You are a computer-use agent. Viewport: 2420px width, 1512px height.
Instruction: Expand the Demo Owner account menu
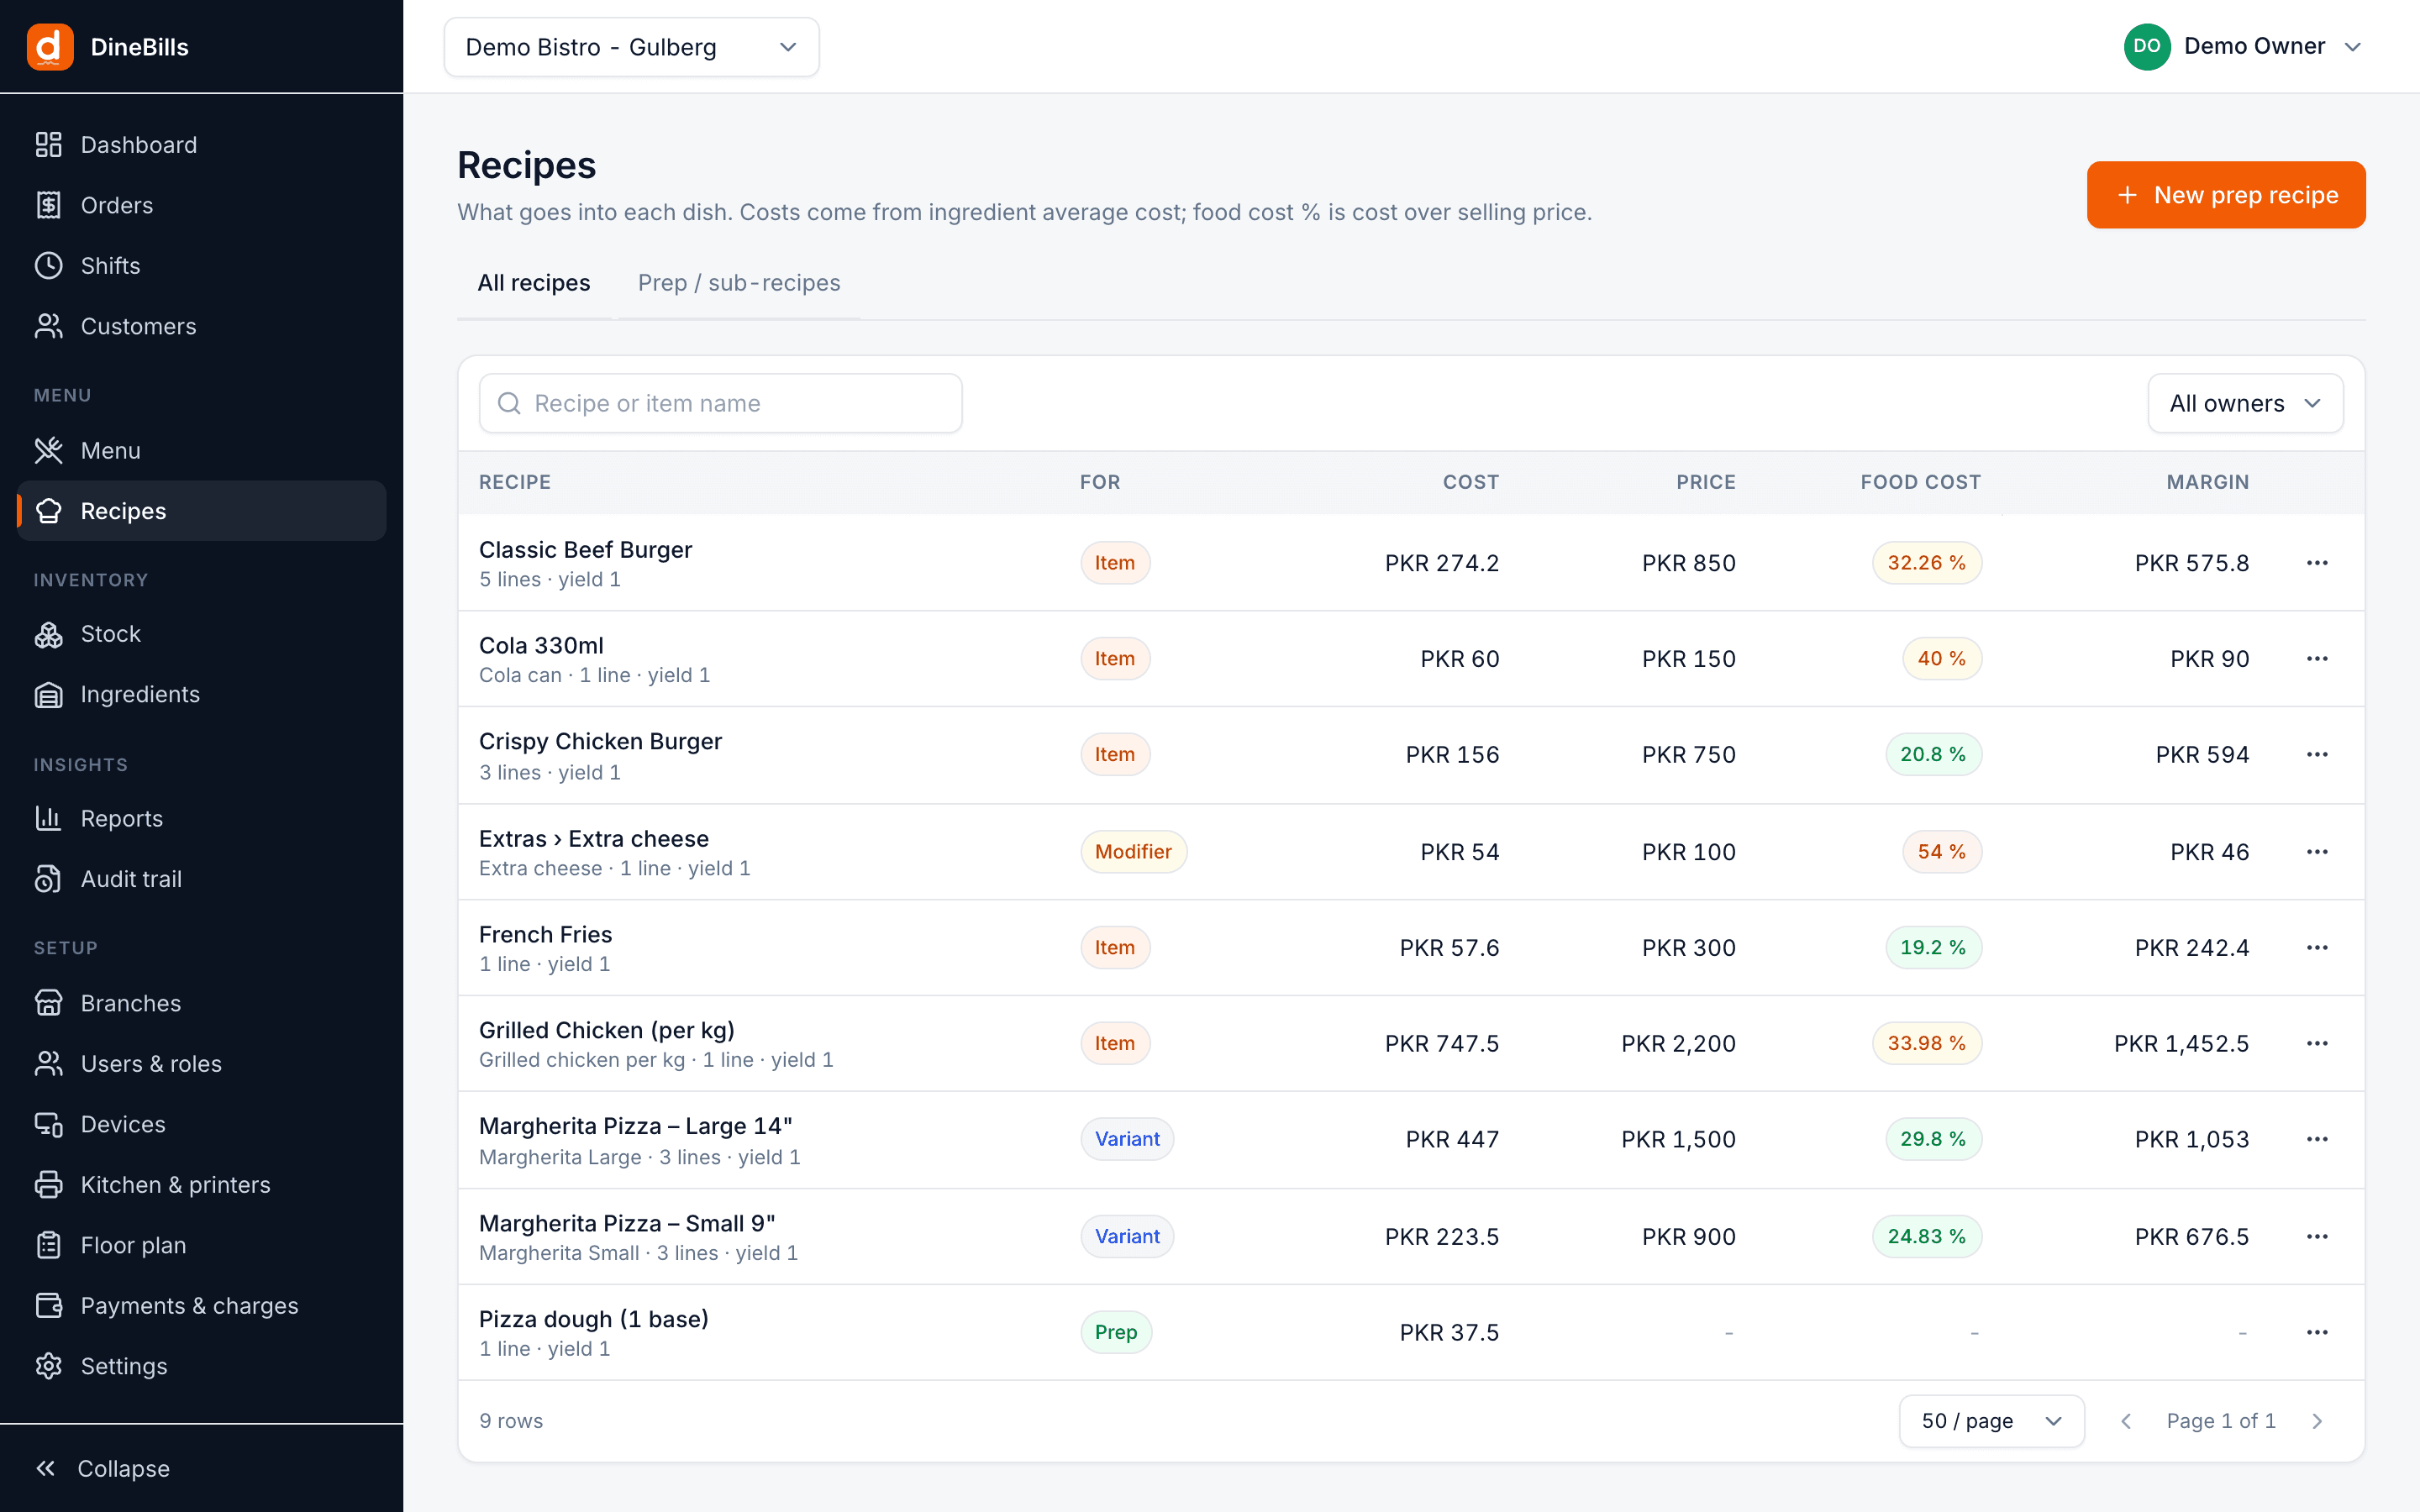point(2242,47)
